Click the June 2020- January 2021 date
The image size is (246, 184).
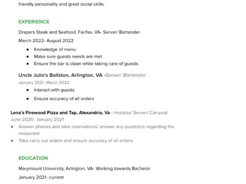(x=37, y=119)
